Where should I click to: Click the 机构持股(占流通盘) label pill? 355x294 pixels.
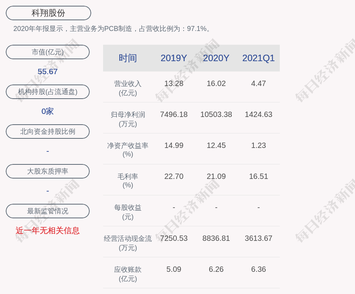[x=48, y=92]
